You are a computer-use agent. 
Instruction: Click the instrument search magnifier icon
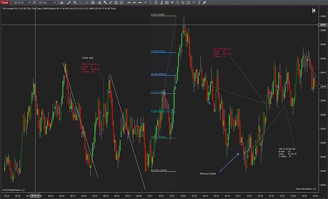click(34, 3)
